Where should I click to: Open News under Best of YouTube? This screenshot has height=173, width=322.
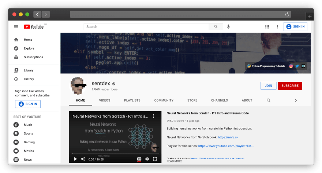click(x=27, y=160)
